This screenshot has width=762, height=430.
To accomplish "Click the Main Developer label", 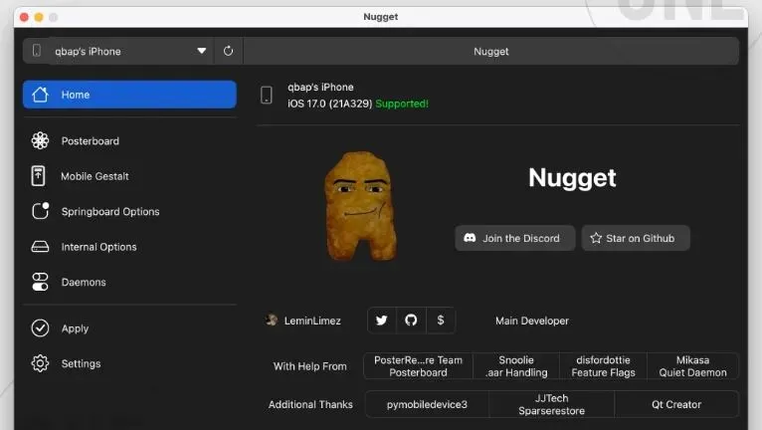I will tap(532, 322).
